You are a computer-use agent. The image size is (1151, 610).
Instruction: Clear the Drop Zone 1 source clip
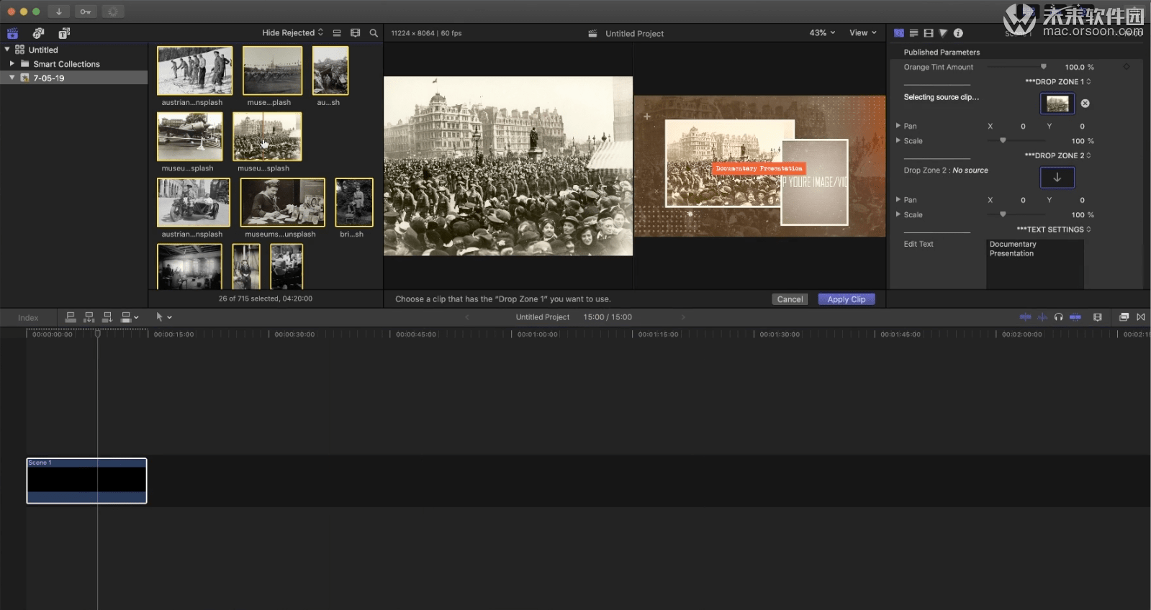[1085, 104]
